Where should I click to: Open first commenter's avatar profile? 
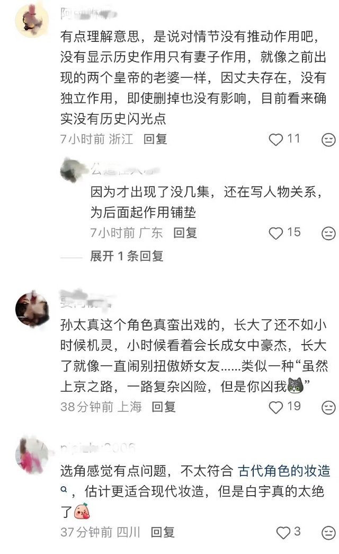pos(32,20)
